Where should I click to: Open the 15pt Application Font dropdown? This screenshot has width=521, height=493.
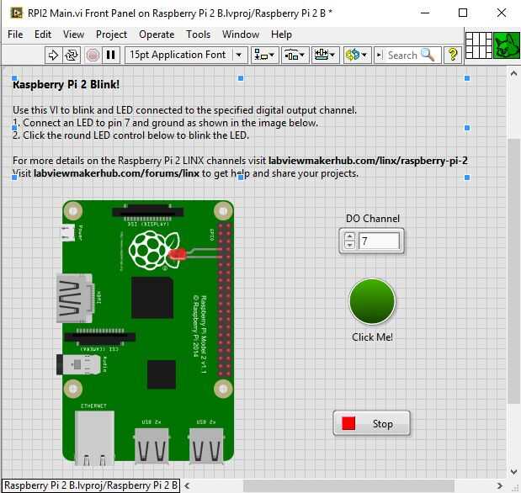click(x=186, y=55)
